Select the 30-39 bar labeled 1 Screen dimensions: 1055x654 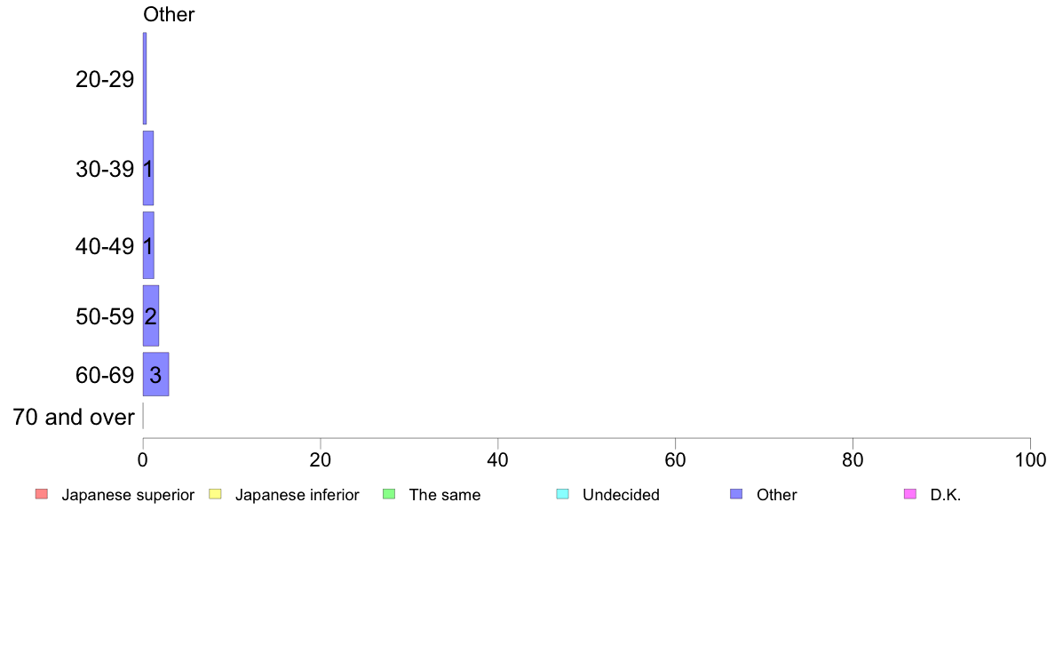(148, 168)
